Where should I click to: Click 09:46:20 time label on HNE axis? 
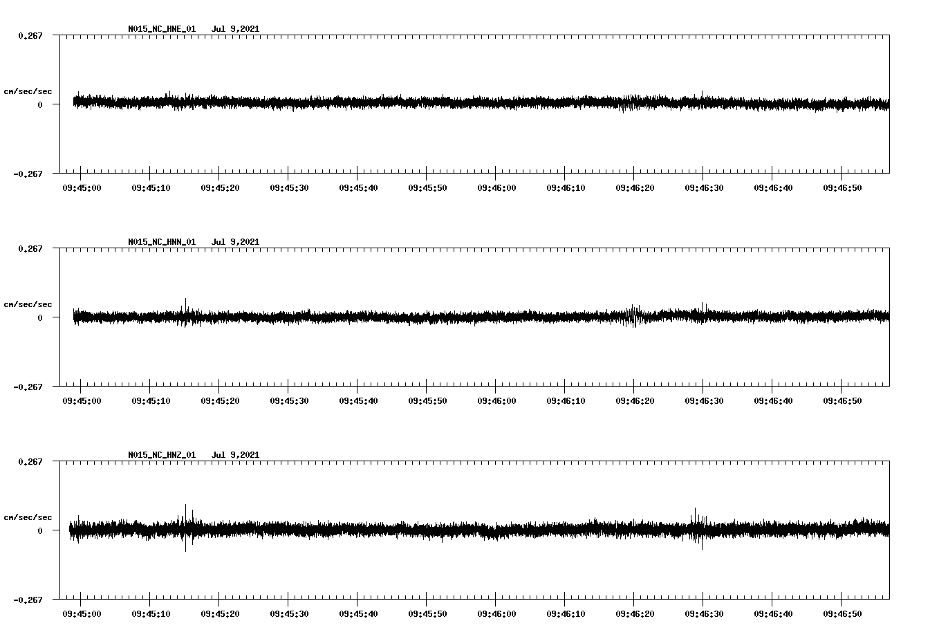pos(635,187)
